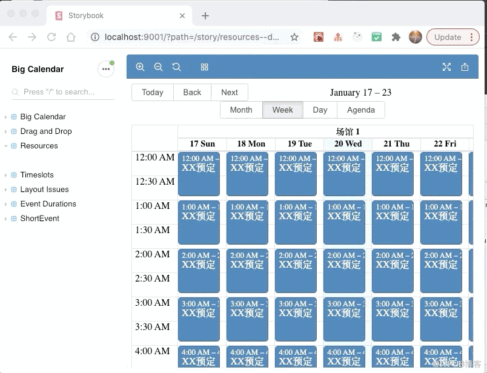This screenshot has width=487, height=373.
Task: Go to Today in the calendar
Action: (153, 92)
